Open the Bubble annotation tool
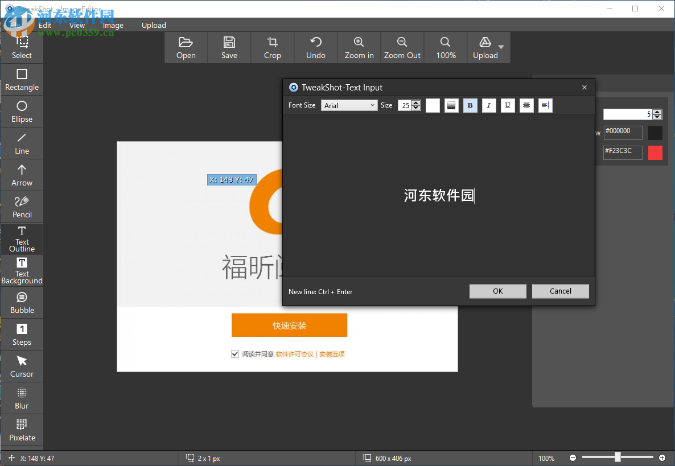The height and width of the screenshot is (466, 675). [x=22, y=302]
